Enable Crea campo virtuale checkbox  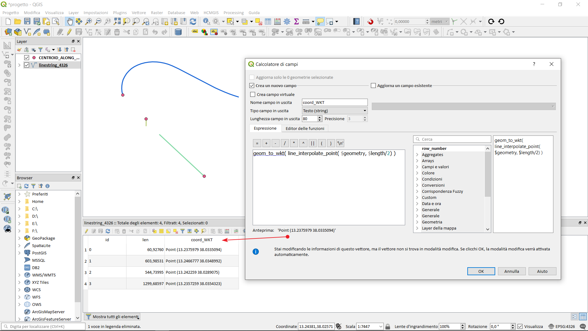(x=253, y=94)
